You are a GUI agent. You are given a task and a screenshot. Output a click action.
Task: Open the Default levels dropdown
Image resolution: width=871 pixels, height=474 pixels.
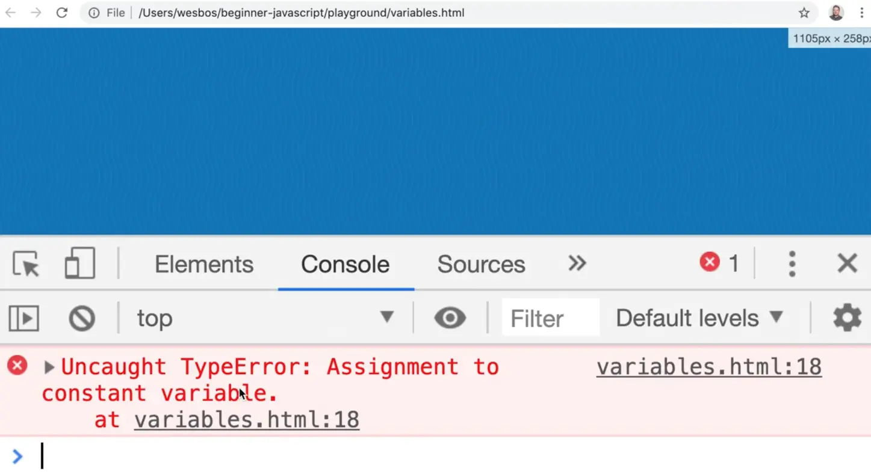point(699,318)
